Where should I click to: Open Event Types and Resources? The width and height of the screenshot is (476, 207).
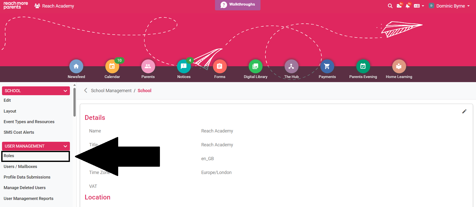[29, 122]
